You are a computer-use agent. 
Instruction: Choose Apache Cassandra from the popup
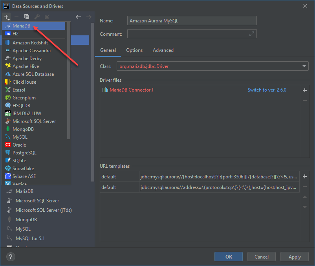[x=33, y=50]
